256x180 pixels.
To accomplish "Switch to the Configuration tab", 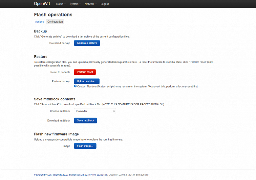I will pos(55,22).
